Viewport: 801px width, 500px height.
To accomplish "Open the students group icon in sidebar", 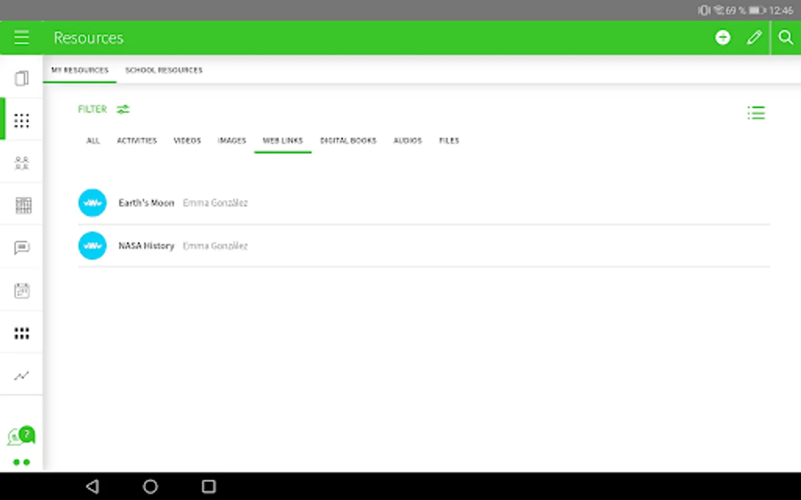I will 22,163.
